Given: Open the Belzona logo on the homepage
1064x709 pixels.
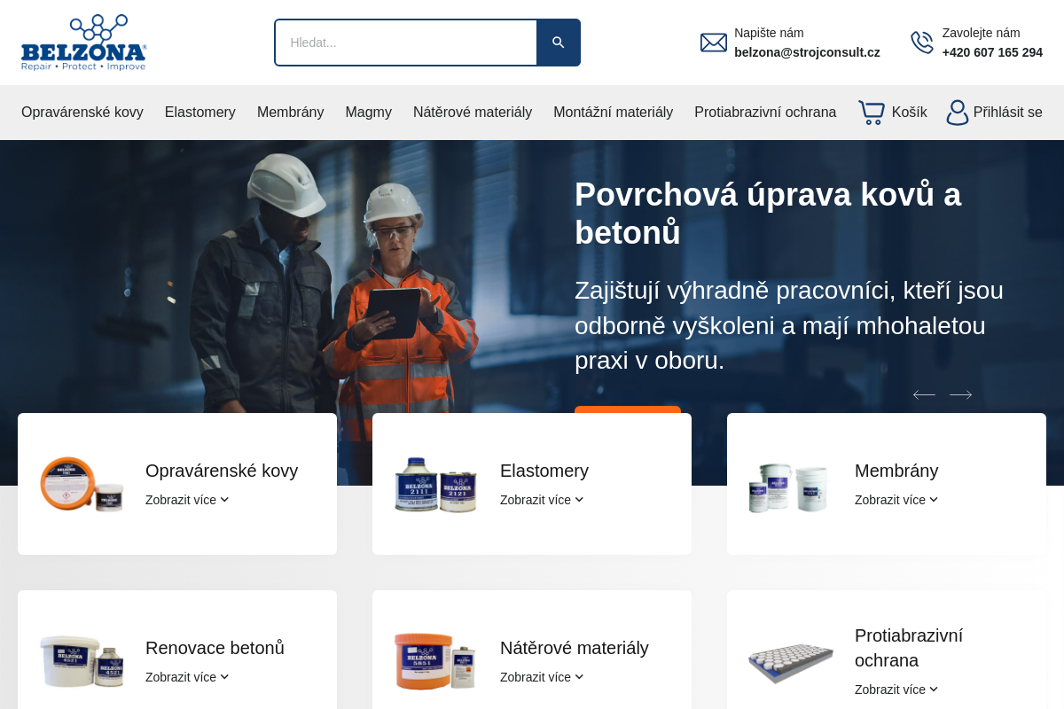Looking at the screenshot, I should coord(83,42).
